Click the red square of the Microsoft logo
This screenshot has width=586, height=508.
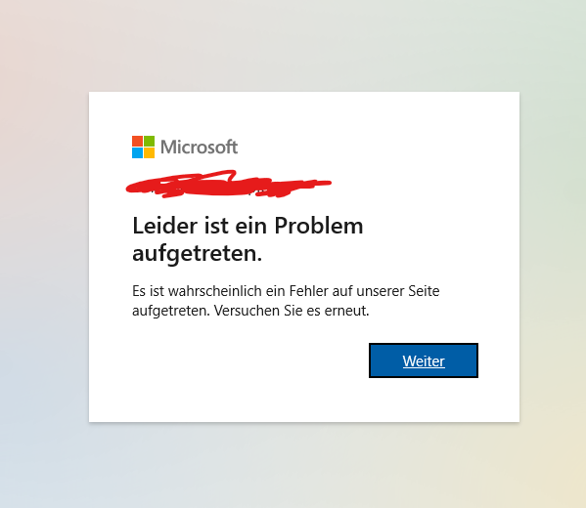[x=137, y=141]
